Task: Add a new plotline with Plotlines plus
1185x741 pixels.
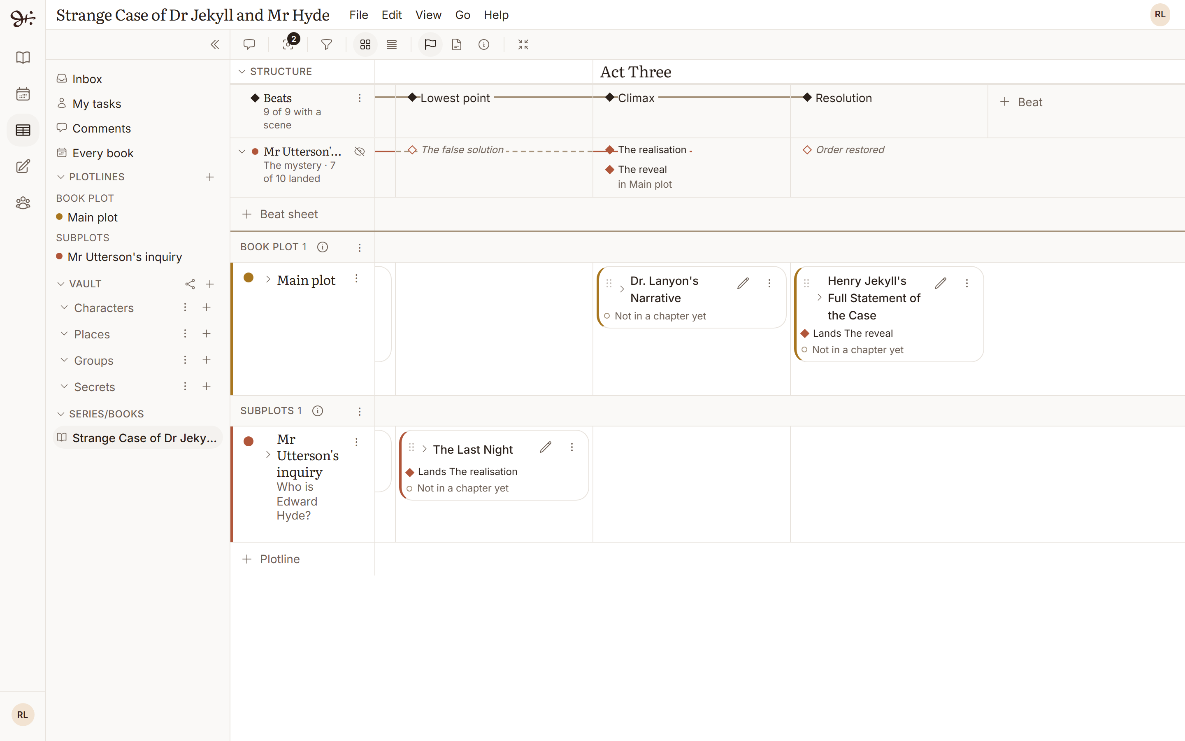Action: point(209,177)
